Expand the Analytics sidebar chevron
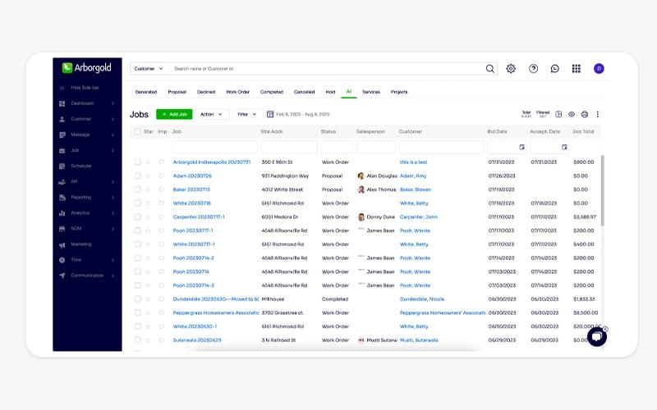Image resolution: width=657 pixels, height=410 pixels. [x=113, y=213]
